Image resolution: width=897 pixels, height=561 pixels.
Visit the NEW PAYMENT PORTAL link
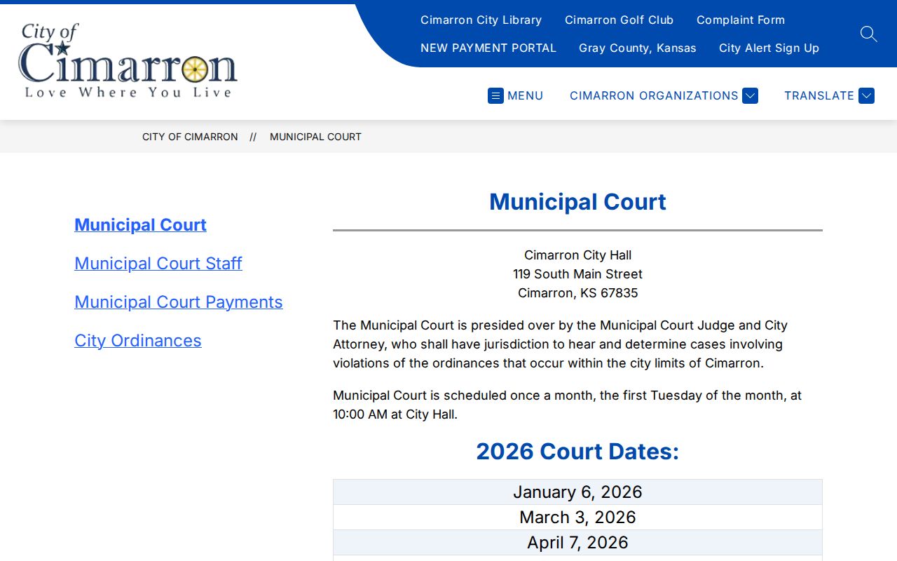488,48
